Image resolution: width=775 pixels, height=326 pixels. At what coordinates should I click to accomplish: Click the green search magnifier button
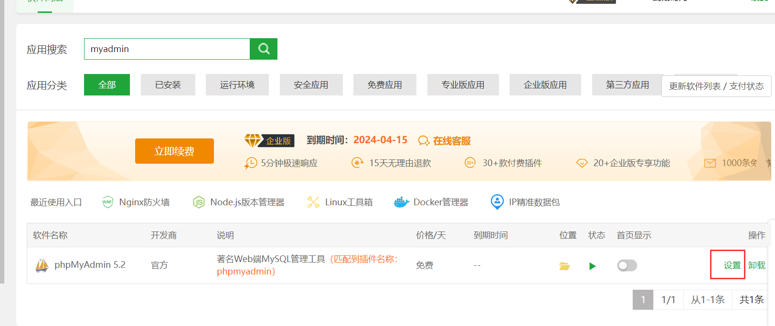click(x=264, y=49)
